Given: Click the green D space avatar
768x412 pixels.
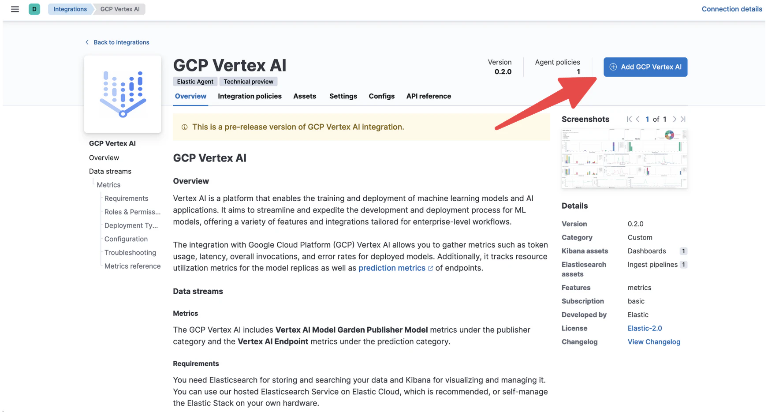Looking at the screenshot, I should 34,9.
